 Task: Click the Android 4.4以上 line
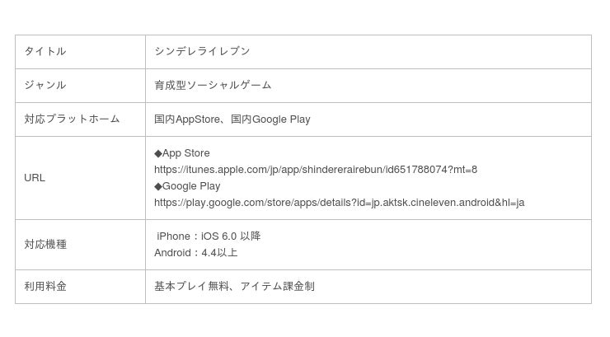(x=195, y=253)
